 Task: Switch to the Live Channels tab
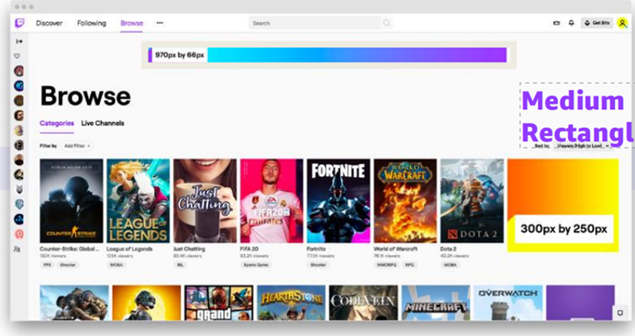103,123
